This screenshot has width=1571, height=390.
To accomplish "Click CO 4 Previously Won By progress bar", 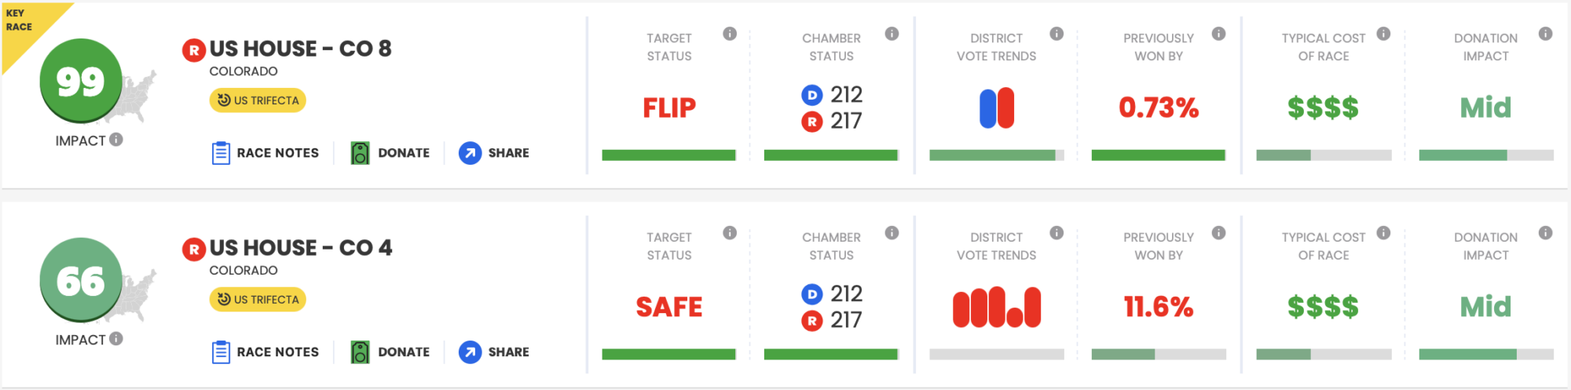I will 1159,355.
